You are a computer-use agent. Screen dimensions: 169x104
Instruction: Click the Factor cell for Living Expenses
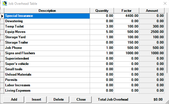point(127,91)
